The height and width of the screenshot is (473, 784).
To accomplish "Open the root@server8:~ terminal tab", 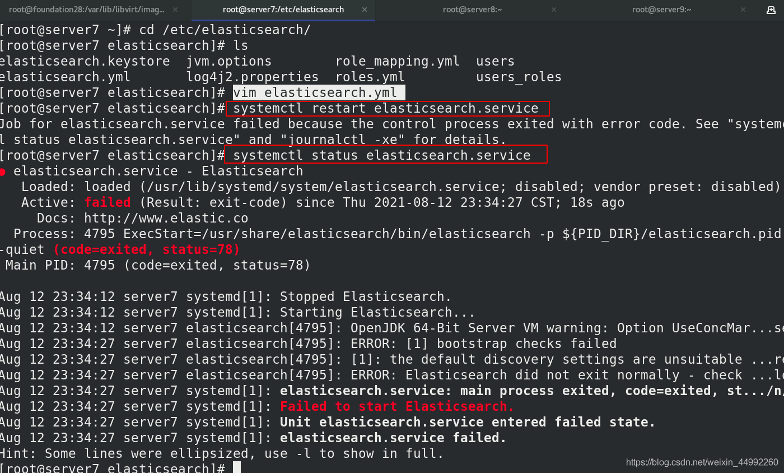I will coord(472,10).
